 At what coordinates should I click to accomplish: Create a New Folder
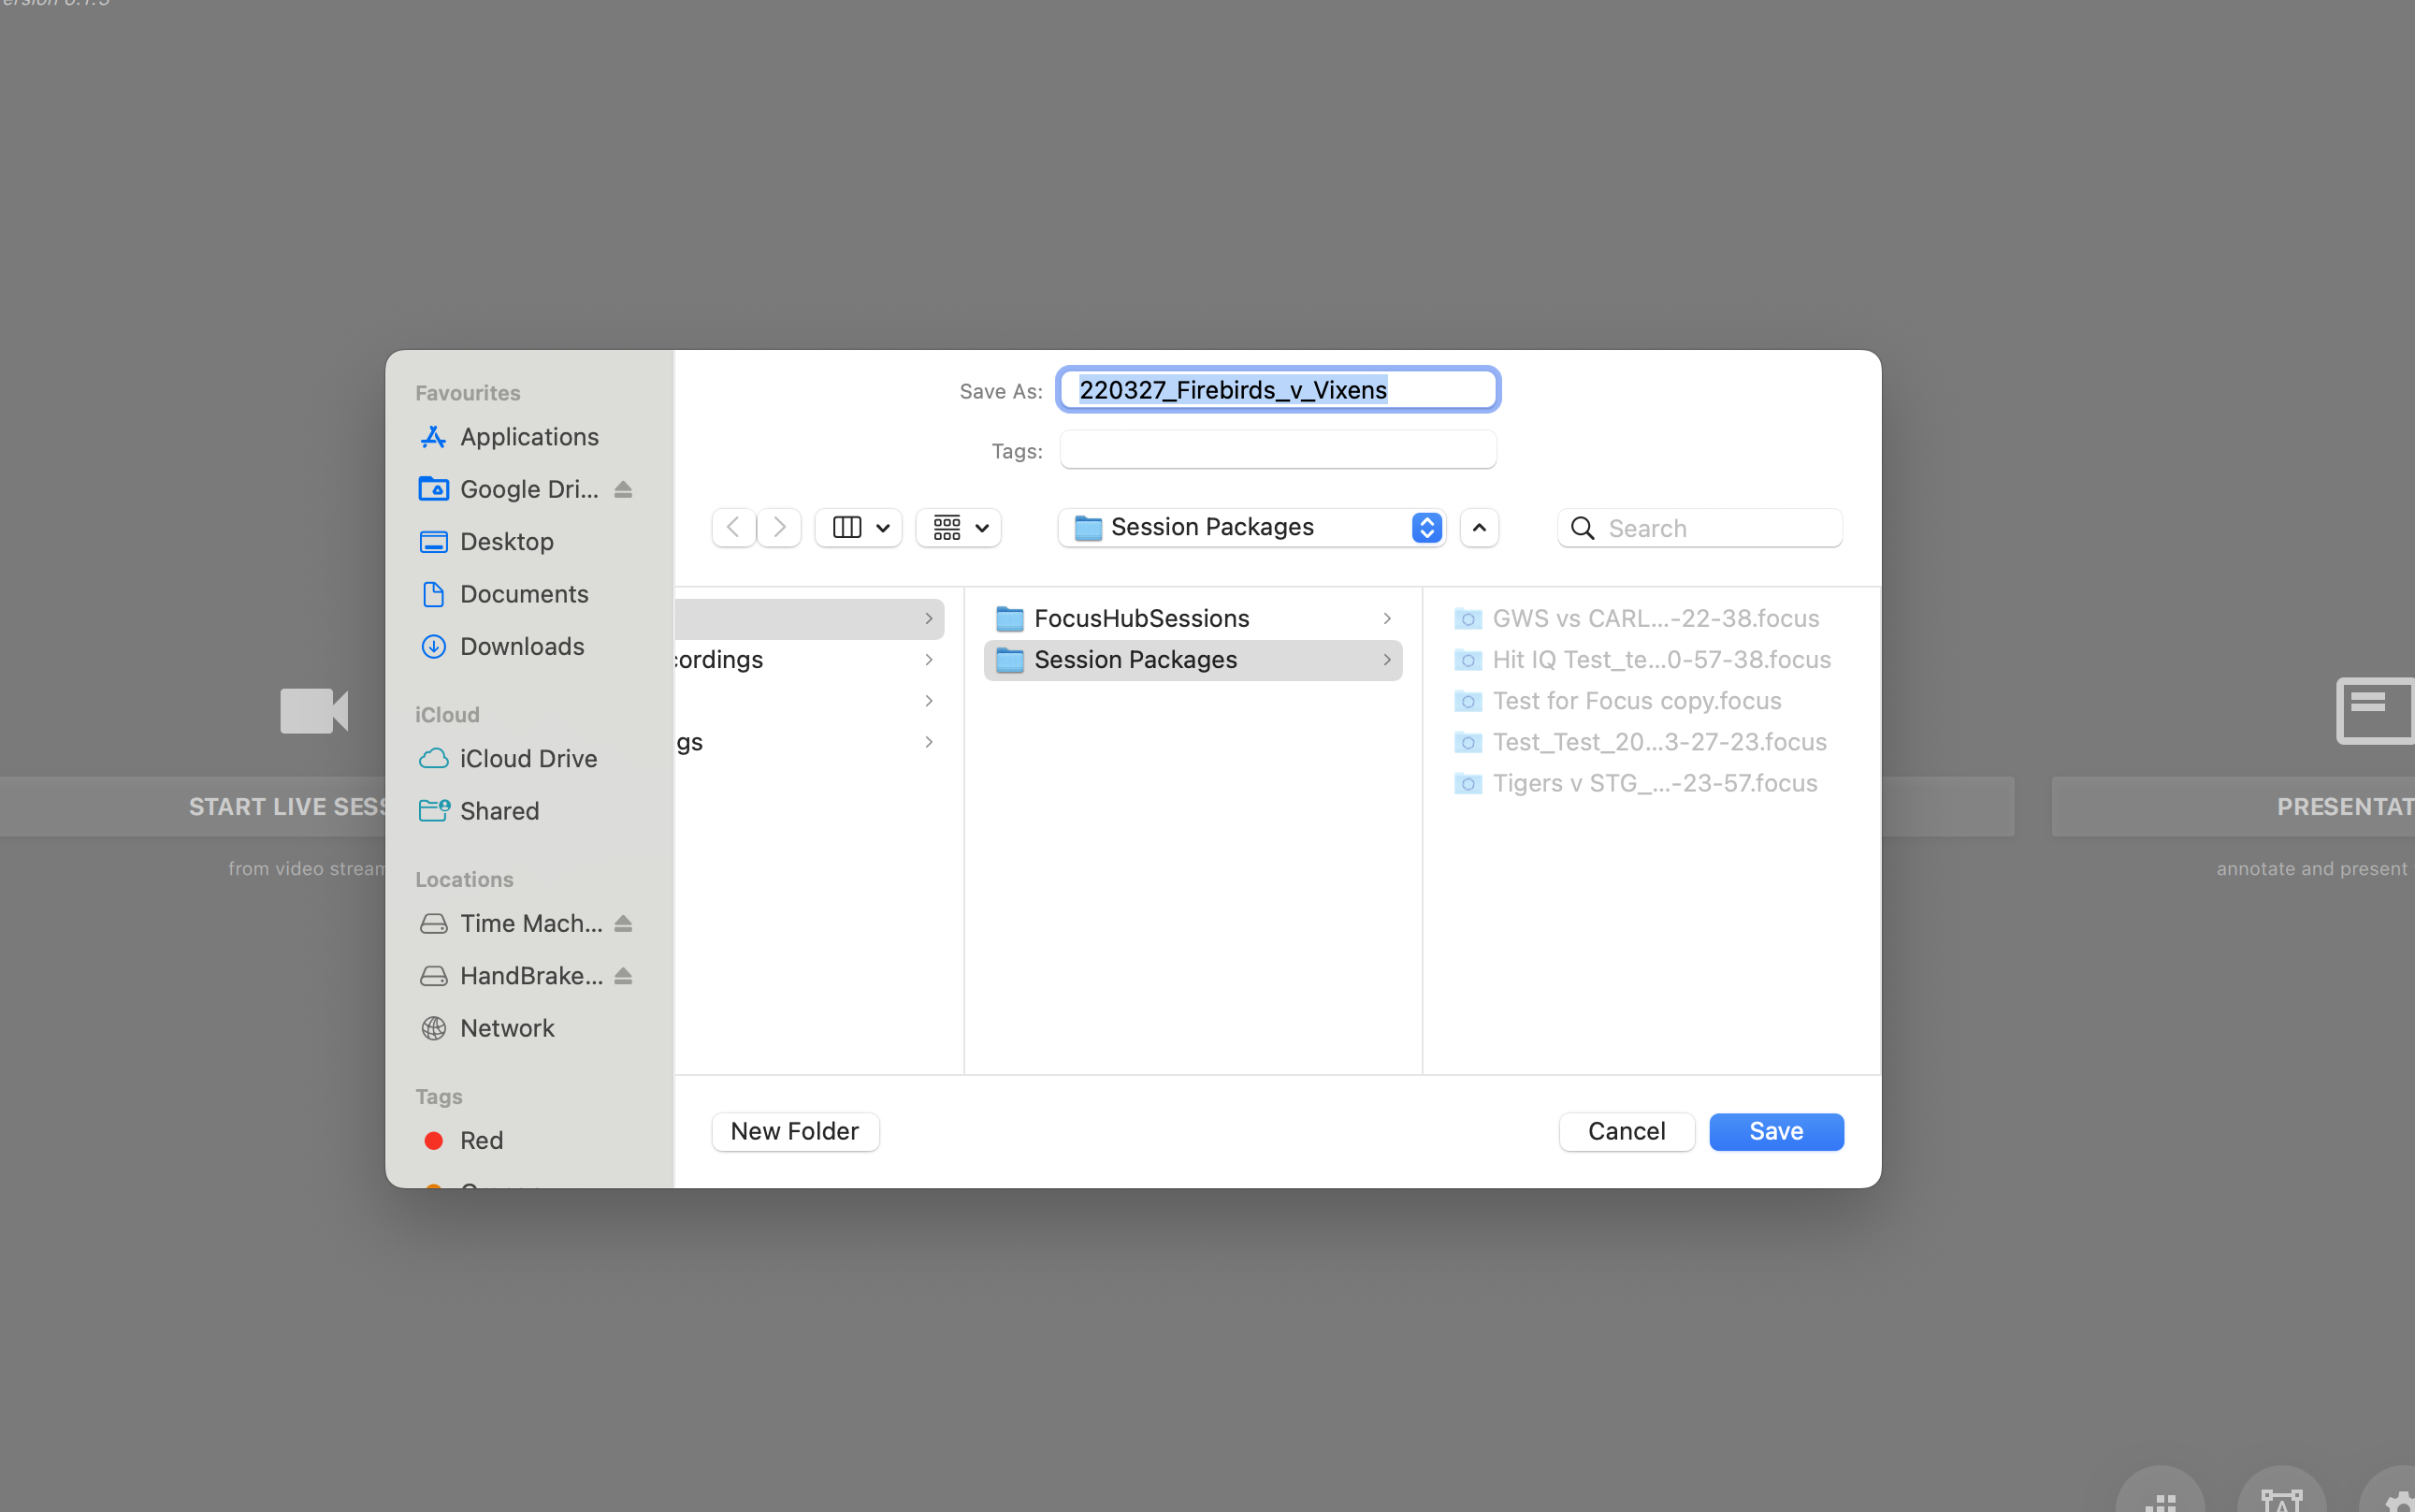coord(795,1132)
